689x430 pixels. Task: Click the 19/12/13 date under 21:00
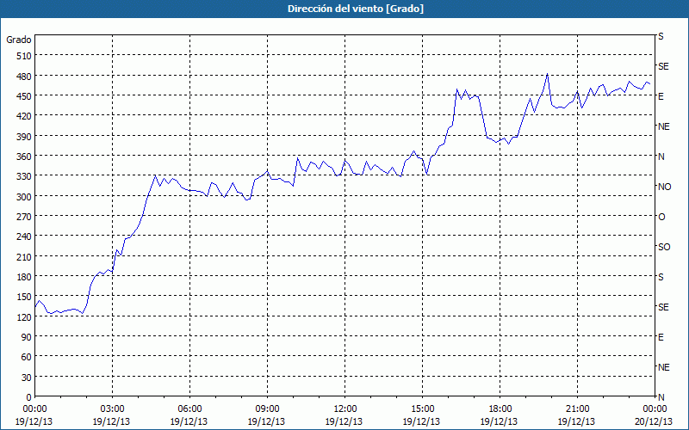click(576, 421)
